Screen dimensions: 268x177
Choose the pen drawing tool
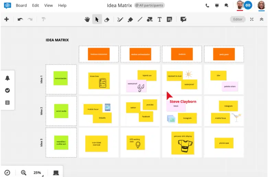120,20
